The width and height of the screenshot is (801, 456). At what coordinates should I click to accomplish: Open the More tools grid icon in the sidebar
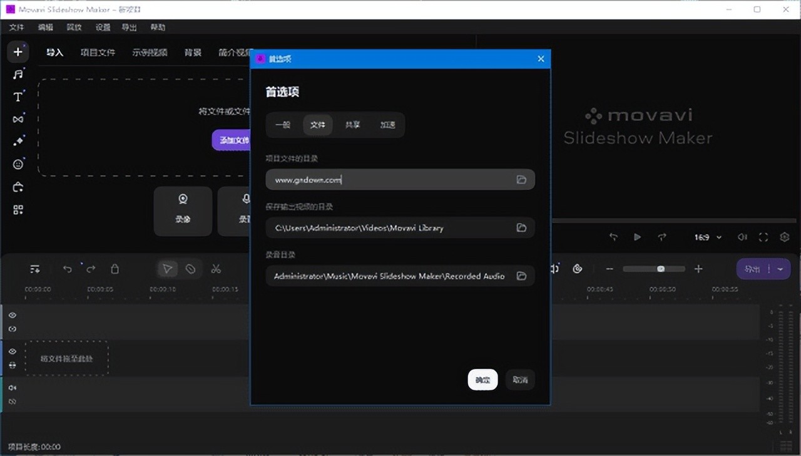point(18,210)
